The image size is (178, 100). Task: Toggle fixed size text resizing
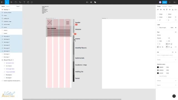pyautogui.click(x=171, y=44)
